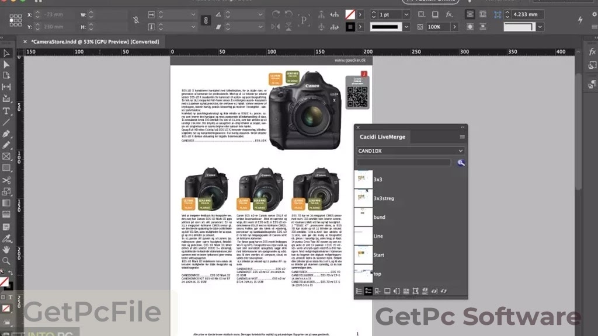Select the Gradient Swatch tool
Image resolution: width=598 pixels, height=336 pixels.
pyautogui.click(x=6, y=203)
